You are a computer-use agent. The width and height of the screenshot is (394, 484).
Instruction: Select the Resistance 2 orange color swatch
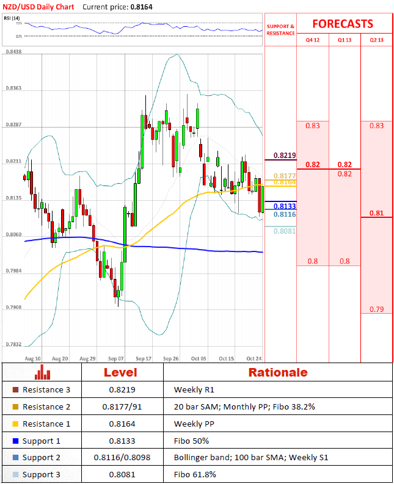tap(15, 407)
